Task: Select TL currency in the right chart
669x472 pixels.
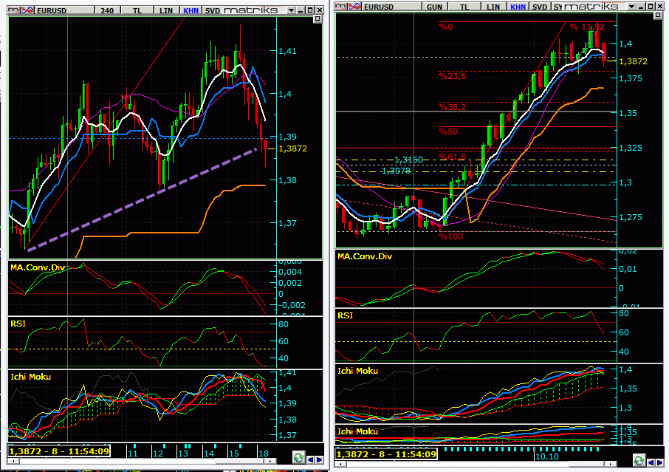Action: pyautogui.click(x=464, y=6)
